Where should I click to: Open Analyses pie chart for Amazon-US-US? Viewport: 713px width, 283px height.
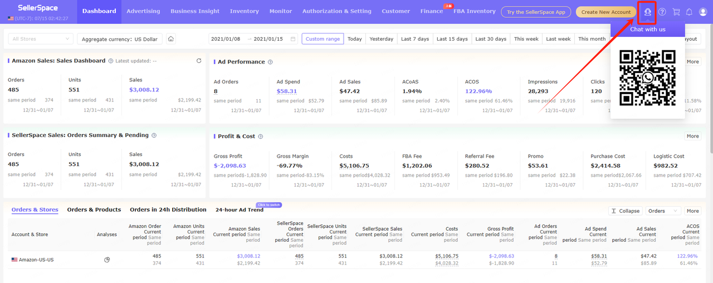pyautogui.click(x=107, y=260)
